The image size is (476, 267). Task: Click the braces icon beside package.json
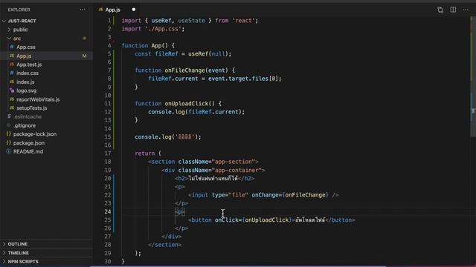pyautogui.click(x=8, y=142)
